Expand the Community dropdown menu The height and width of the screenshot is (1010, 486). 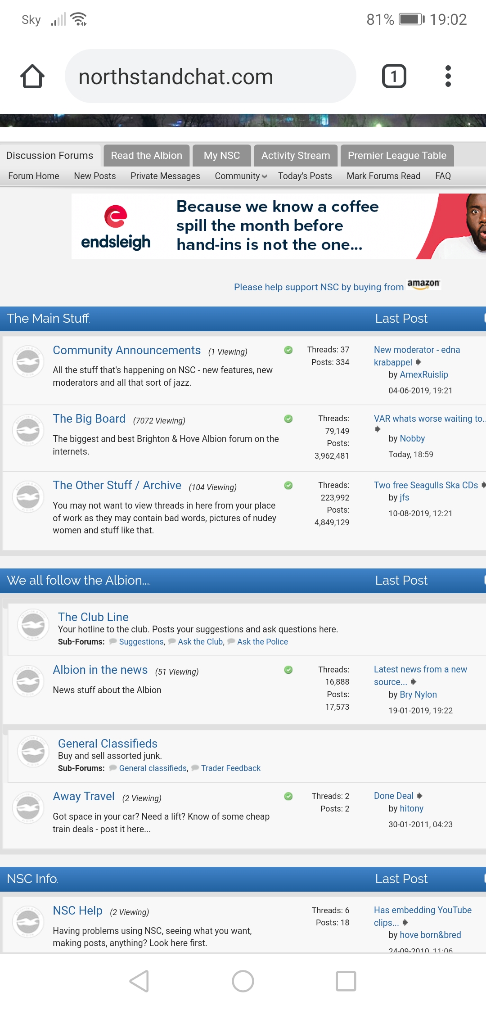coord(241,176)
